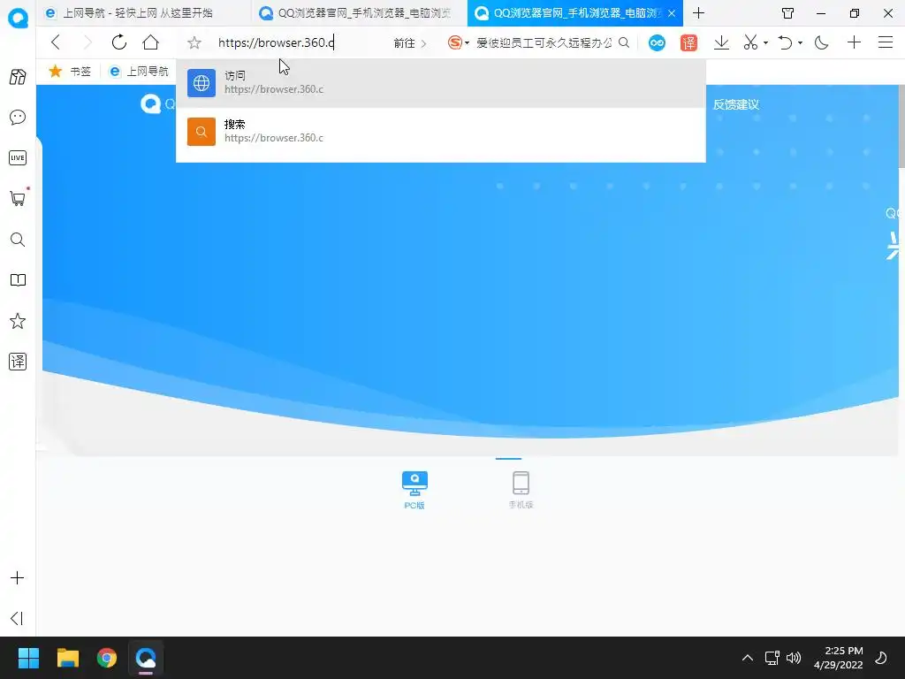Open the browser home page

click(150, 42)
